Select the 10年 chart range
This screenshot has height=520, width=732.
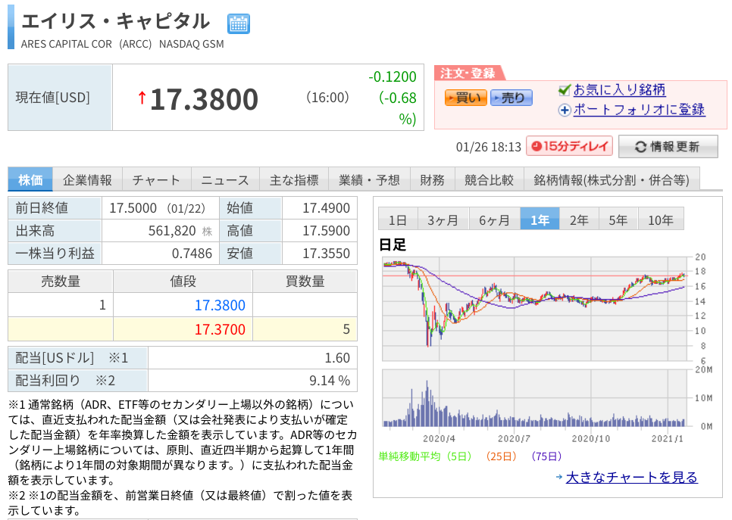[661, 220]
